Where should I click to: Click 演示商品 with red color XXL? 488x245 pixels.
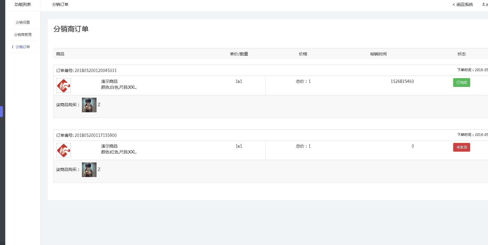click(x=109, y=146)
